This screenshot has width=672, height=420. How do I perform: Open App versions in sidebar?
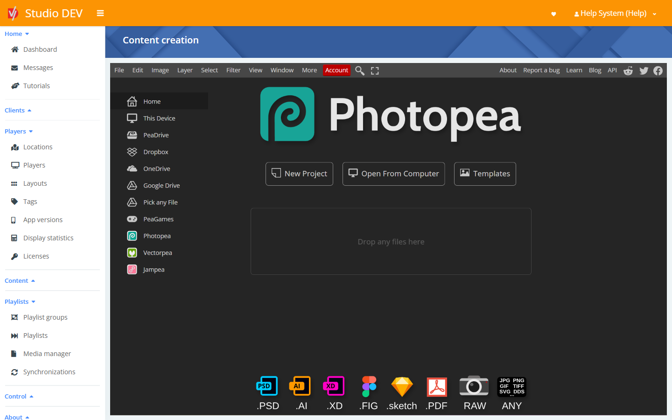pos(43,220)
